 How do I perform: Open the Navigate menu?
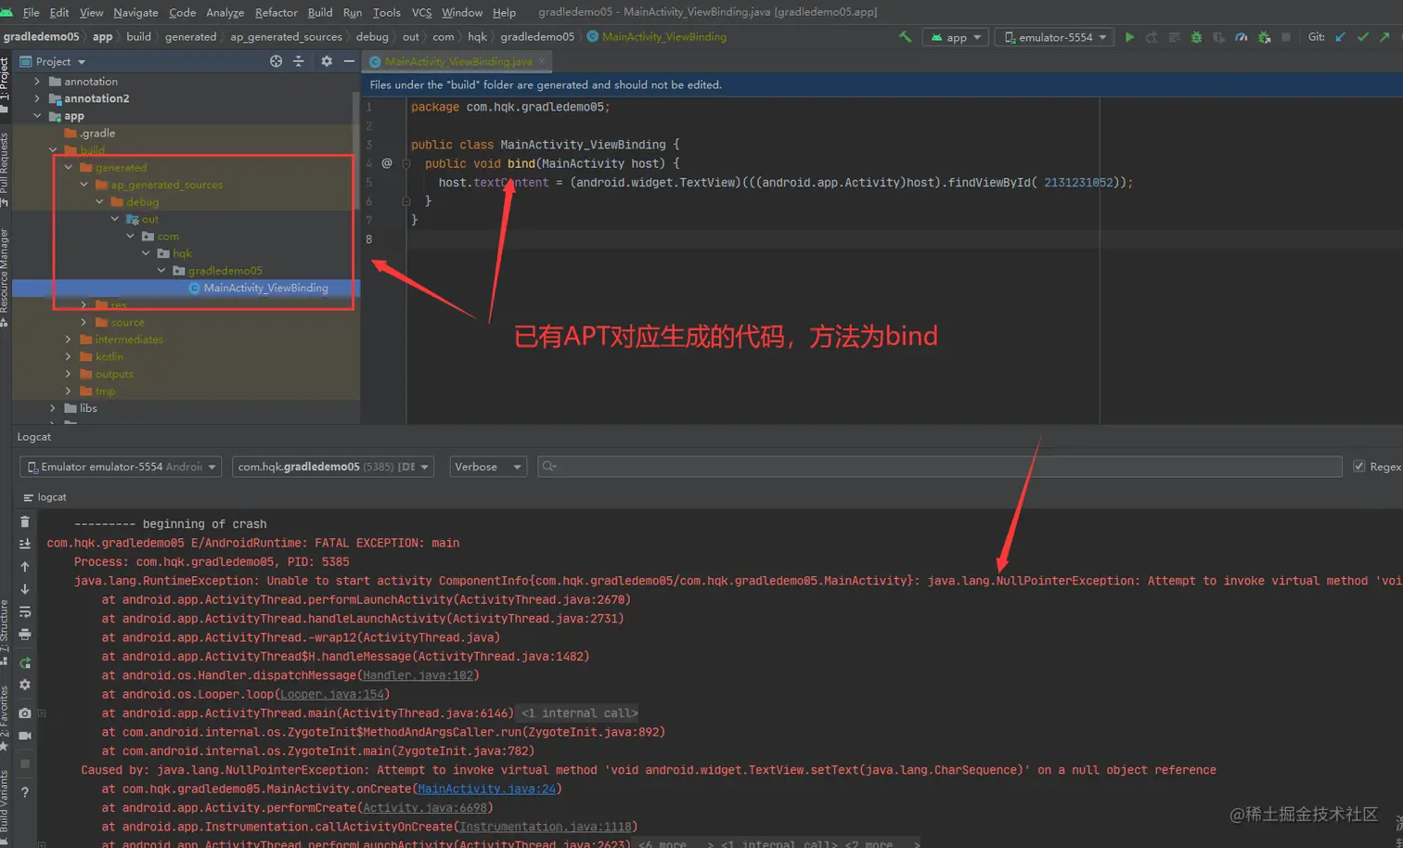click(135, 12)
